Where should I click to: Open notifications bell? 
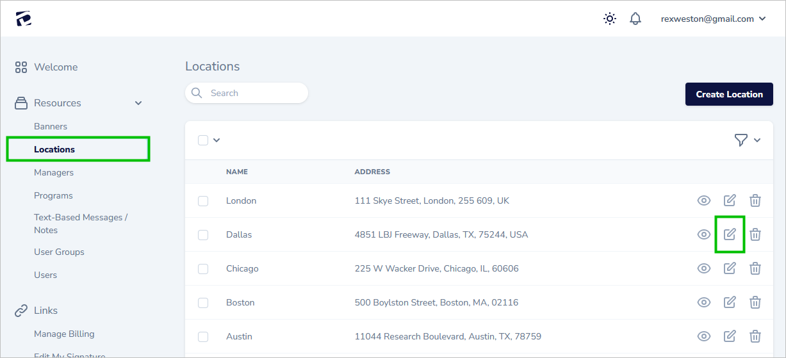coord(635,19)
